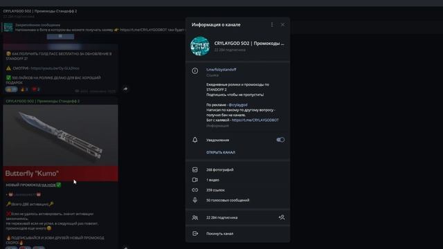Viewport: 443px width, 249px height.
Task: Click the bell notifications icon
Action: 195,140
